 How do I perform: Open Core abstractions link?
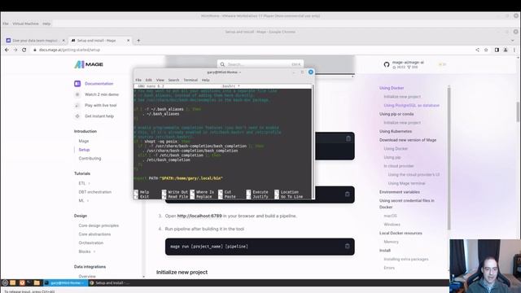pyautogui.click(x=94, y=234)
